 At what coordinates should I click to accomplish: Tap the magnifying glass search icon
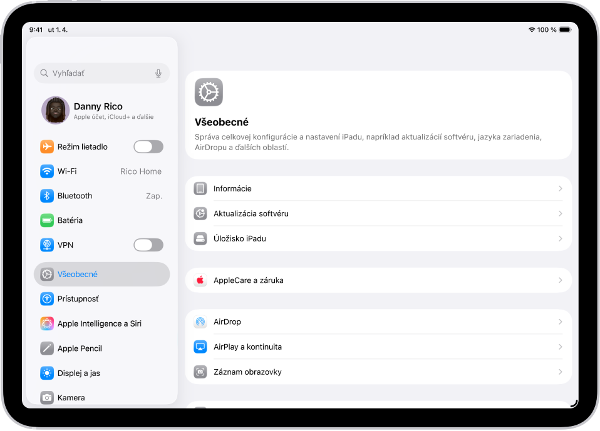tap(44, 73)
